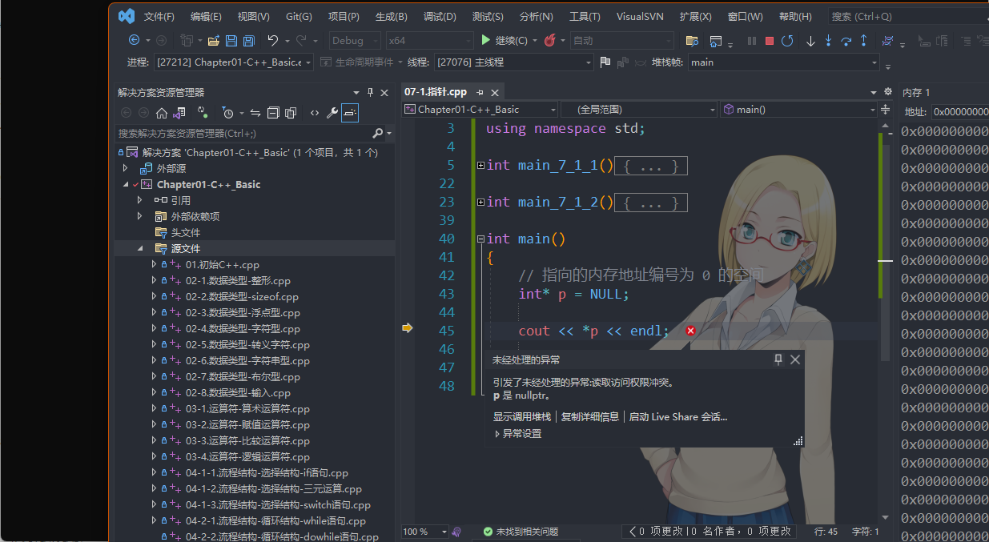Open the 100 % zoom level dropdown
The width and height of the screenshot is (989, 542).
click(x=425, y=532)
